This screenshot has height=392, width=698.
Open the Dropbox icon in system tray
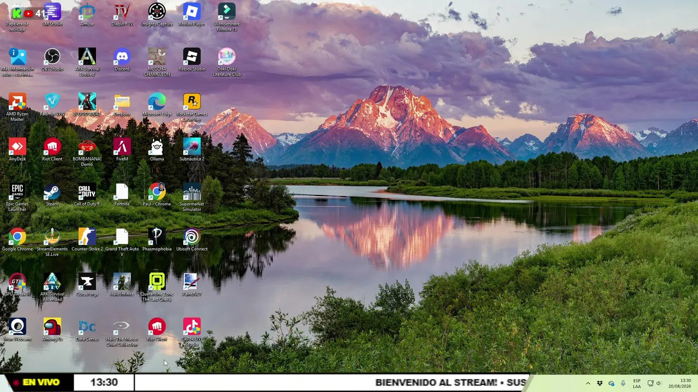point(600,383)
